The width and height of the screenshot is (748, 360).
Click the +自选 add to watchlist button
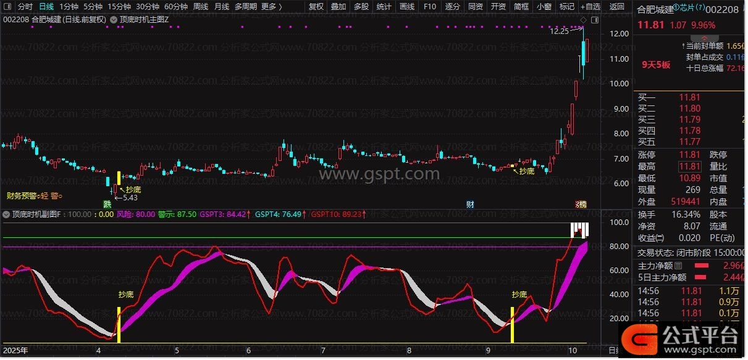click(x=590, y=7)
